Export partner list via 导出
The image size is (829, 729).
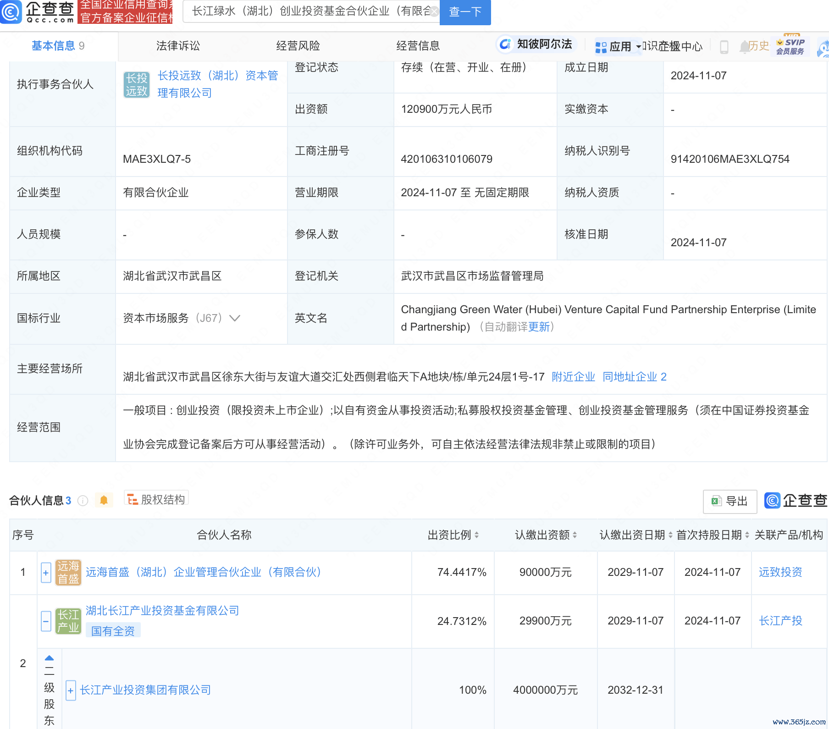pyautogui.click(x=730, y=501)
